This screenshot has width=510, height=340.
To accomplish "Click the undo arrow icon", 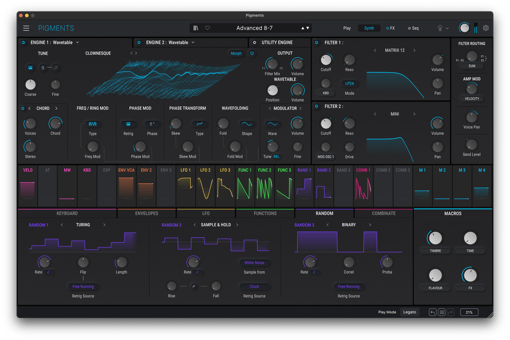I will (433, 312).
